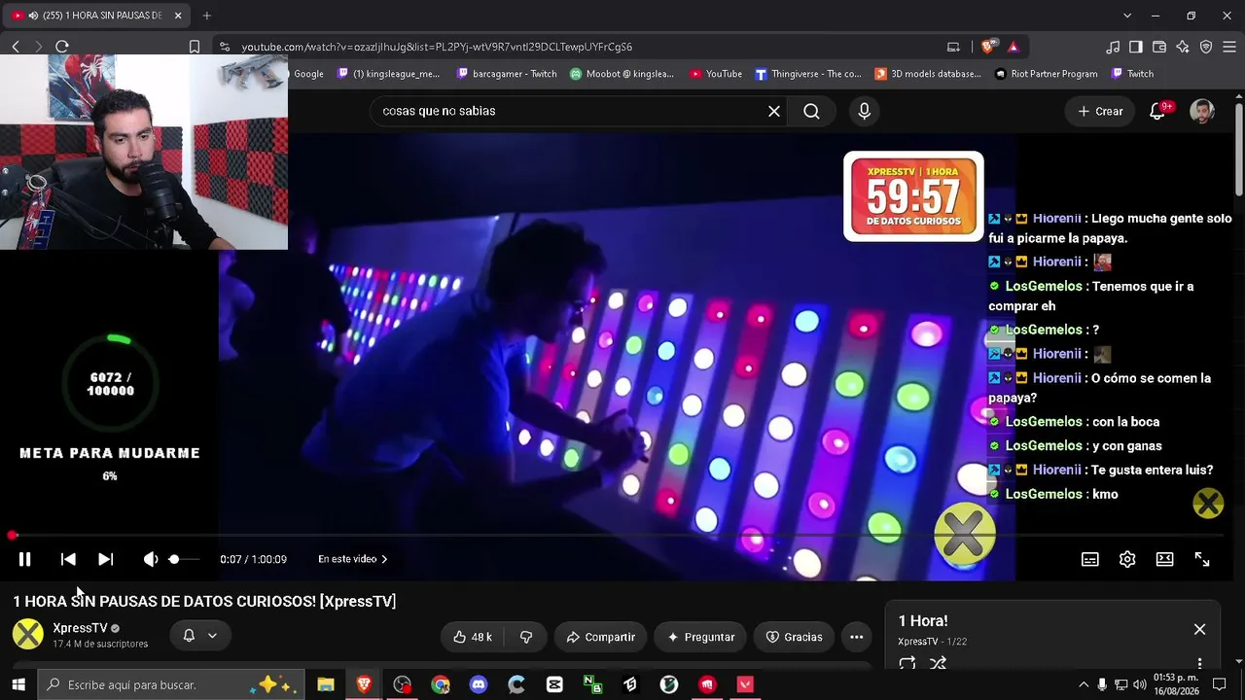The width and height of the screenshot is (1245, 700).
Task: Skip to next video in playlist
Action: coord(105,559)
